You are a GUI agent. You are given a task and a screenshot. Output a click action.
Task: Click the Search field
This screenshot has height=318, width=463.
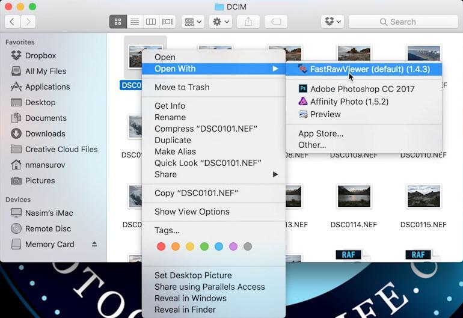[x=402, y=22]
